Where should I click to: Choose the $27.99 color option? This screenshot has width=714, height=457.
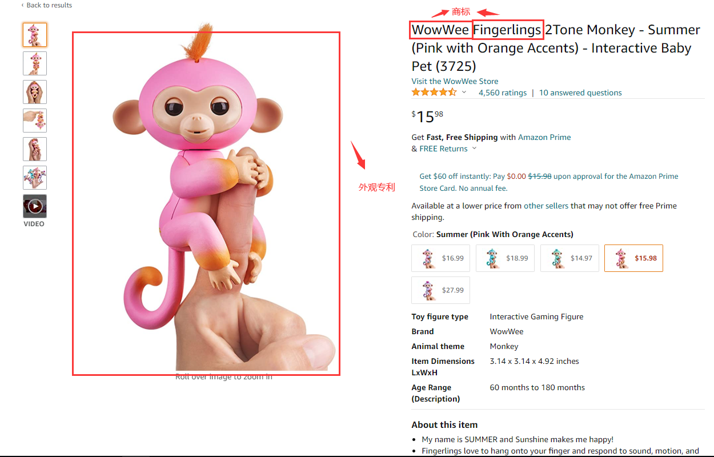click(x=441, y=290)
